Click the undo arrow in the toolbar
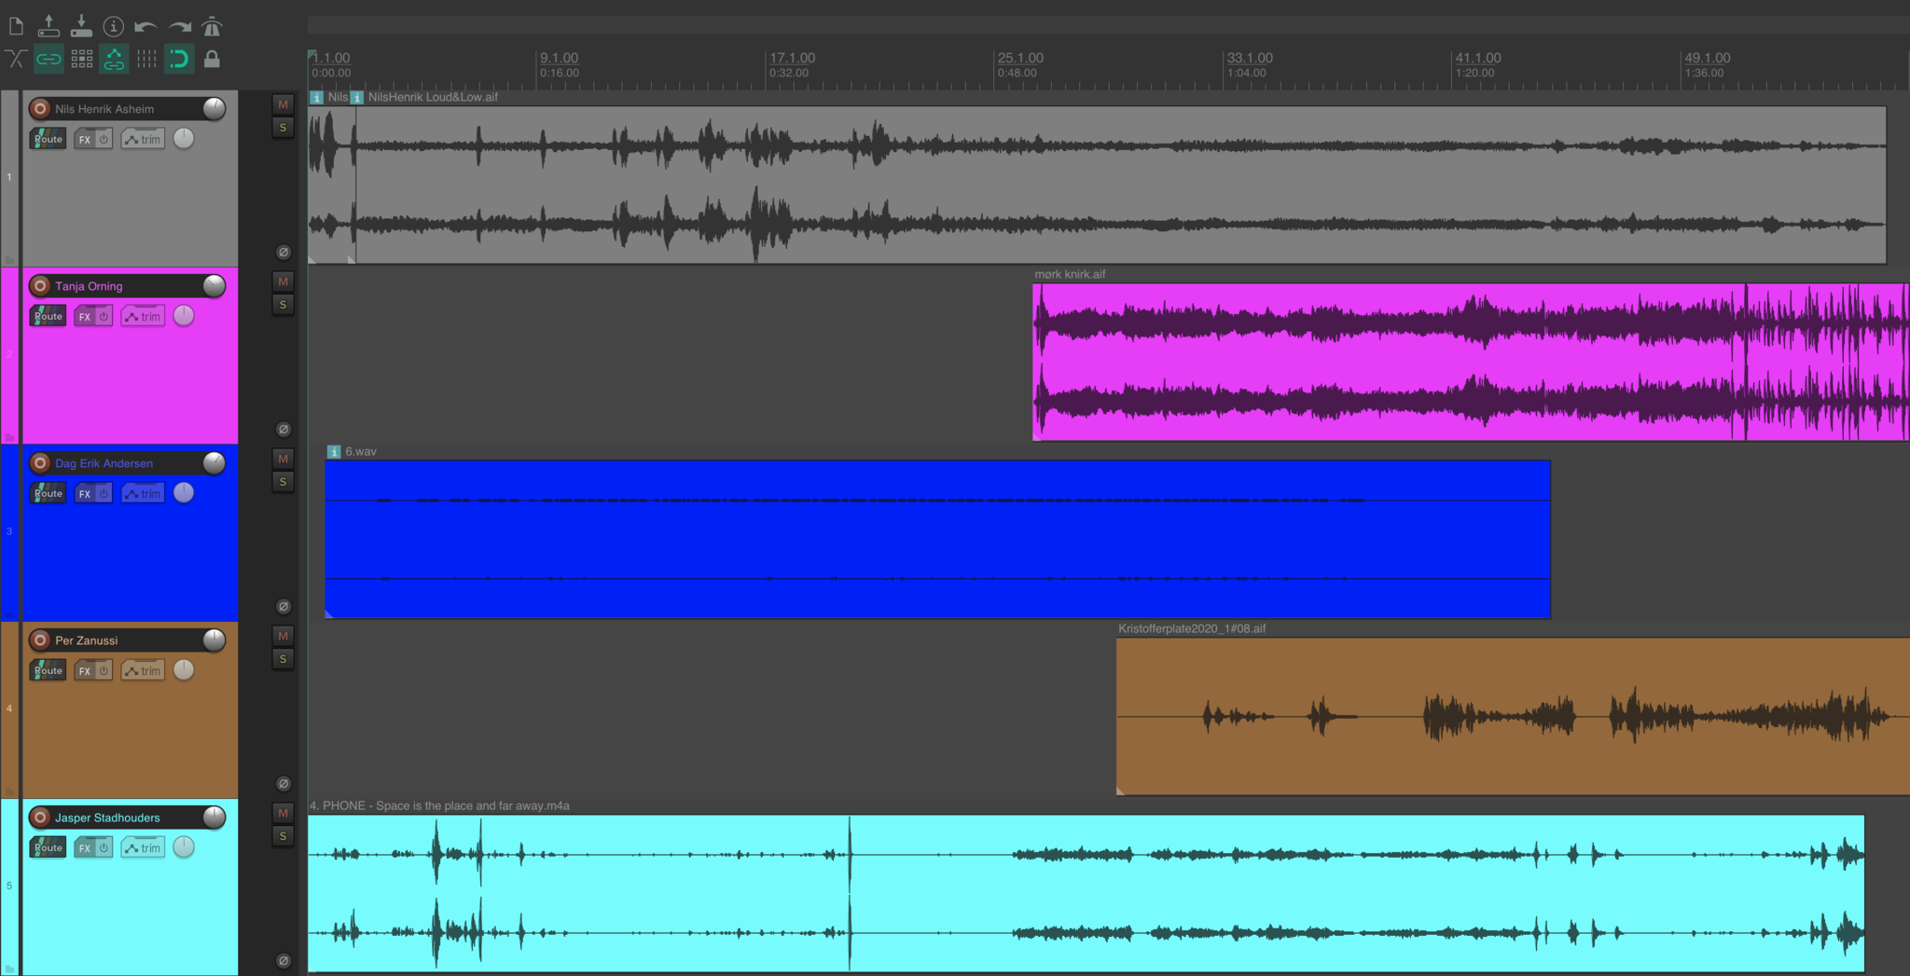This screenshot has height=976, width=1910. click(145, 26)
